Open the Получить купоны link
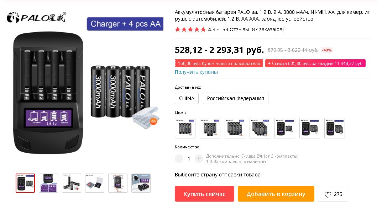The height and width of the screenshot is (208, 377). click(x=196, y=72)
